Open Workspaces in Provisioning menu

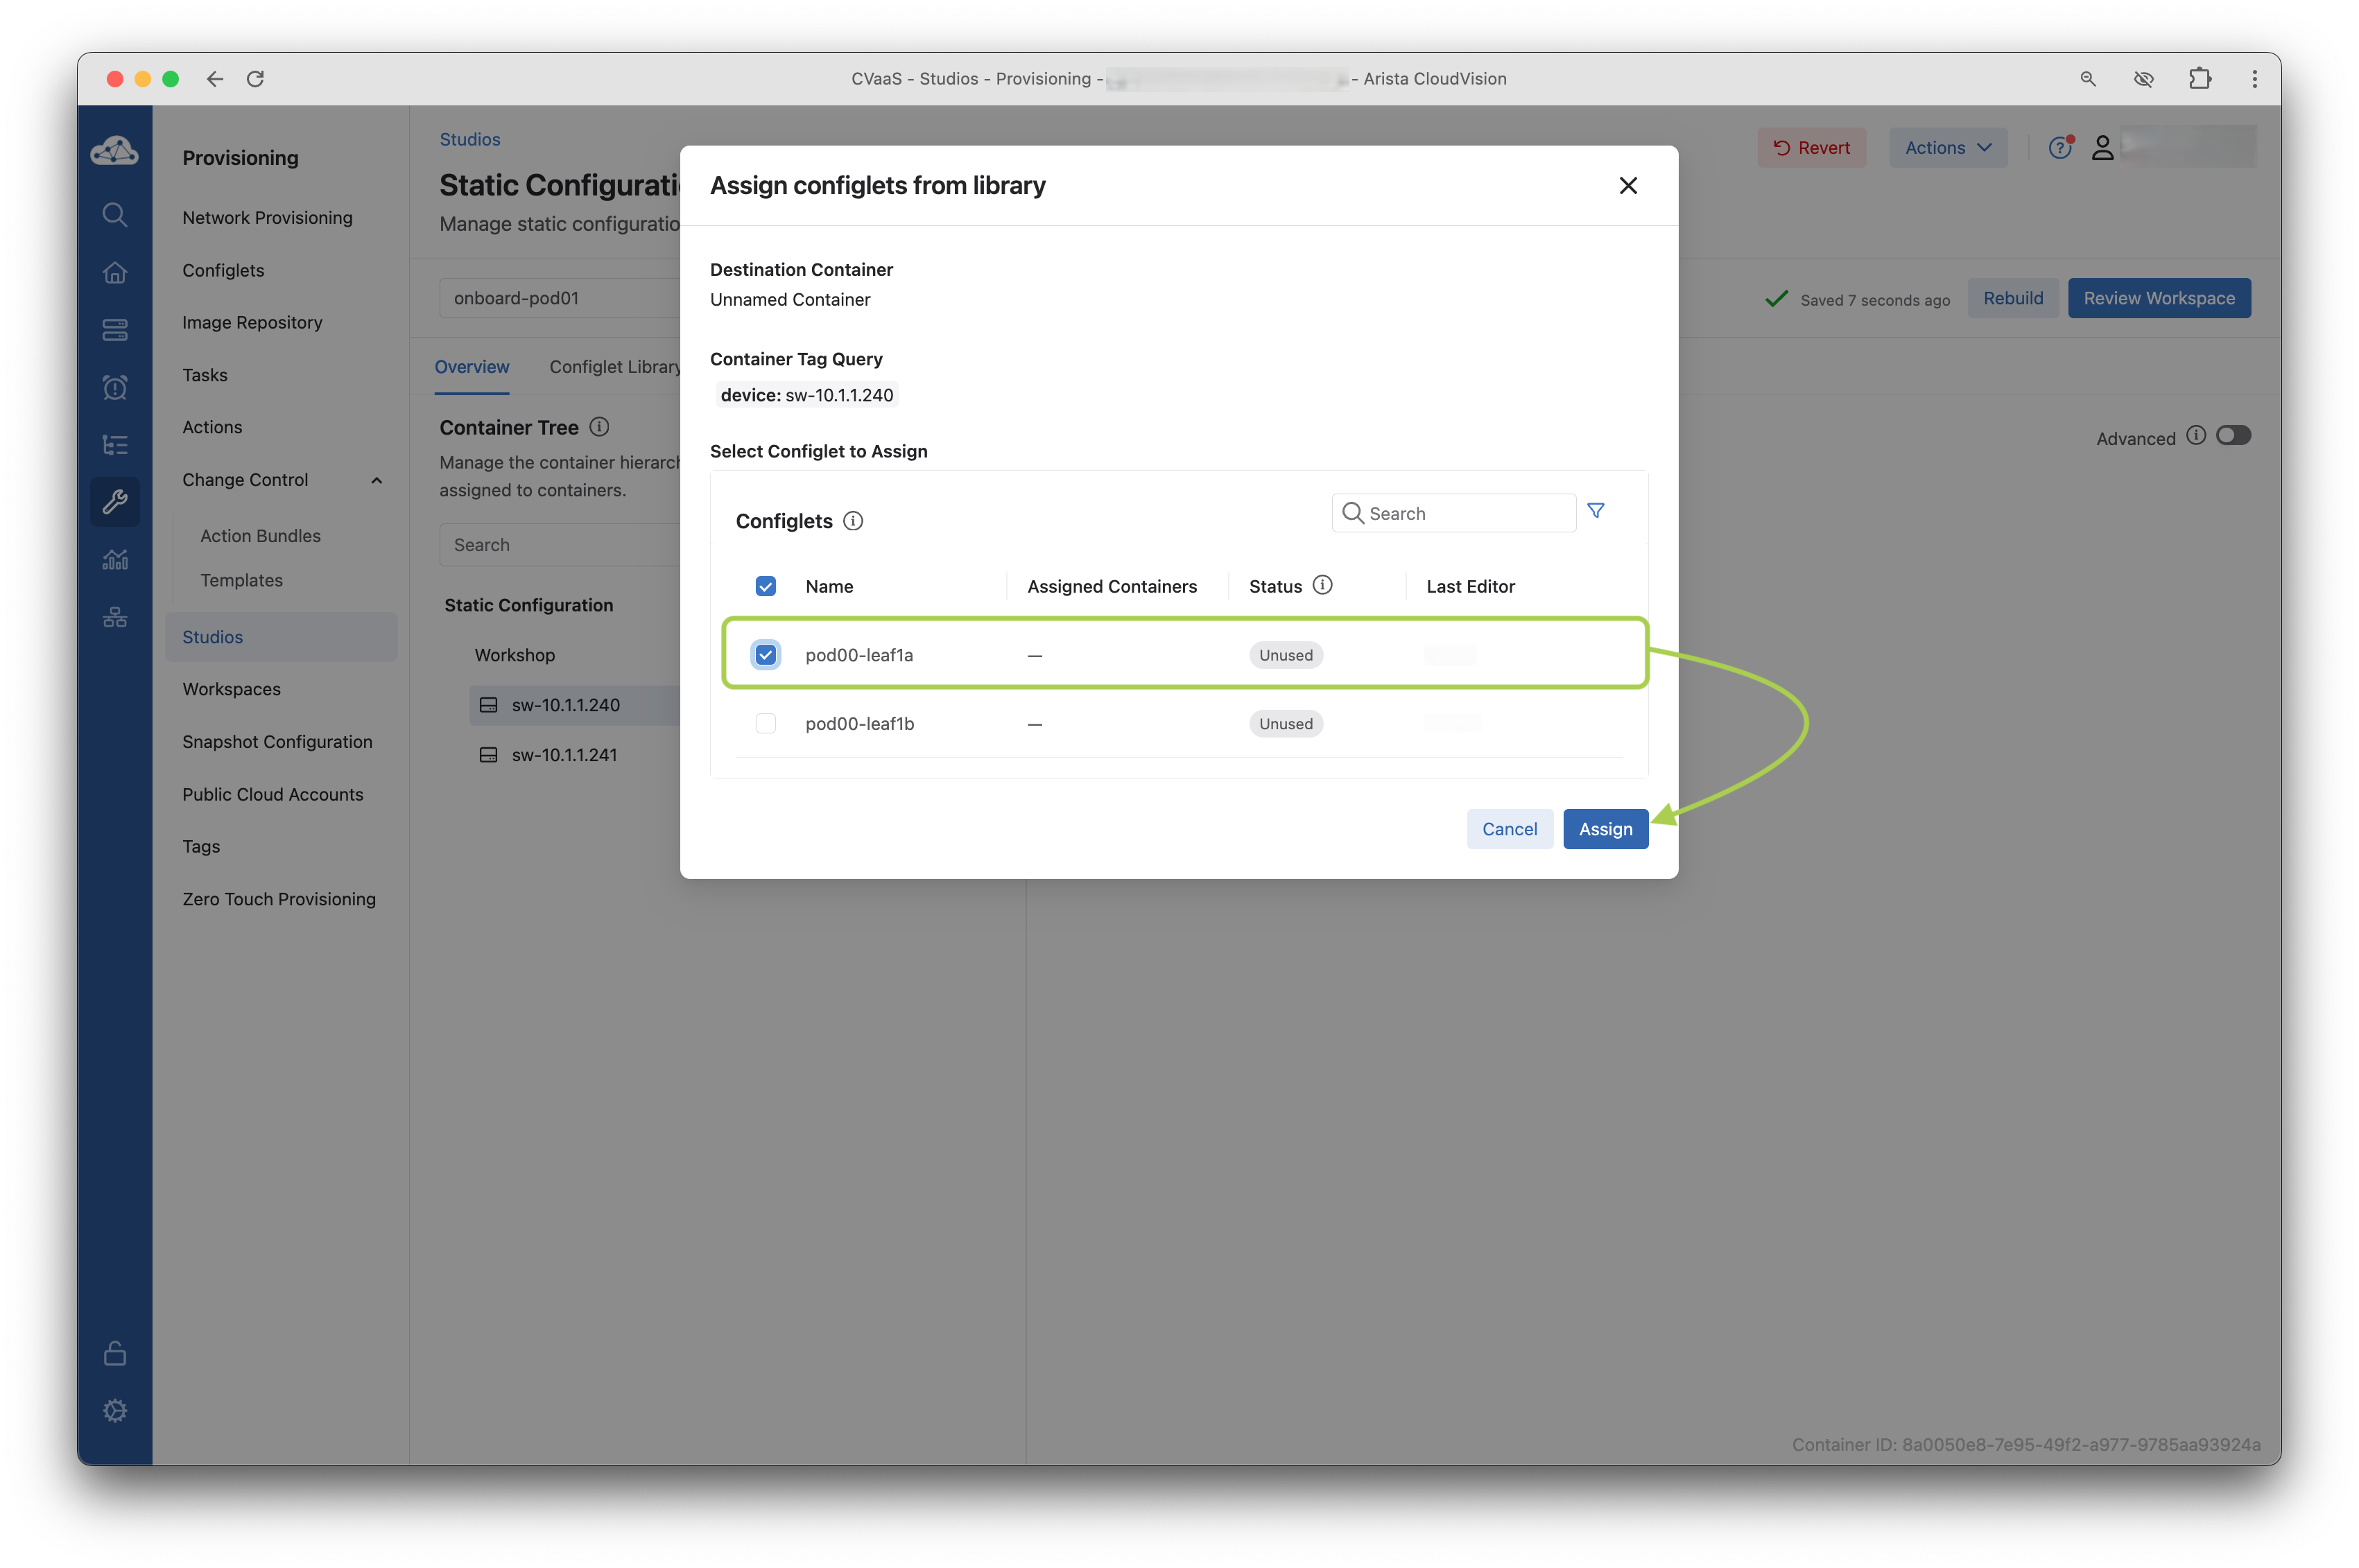(231, 689)
